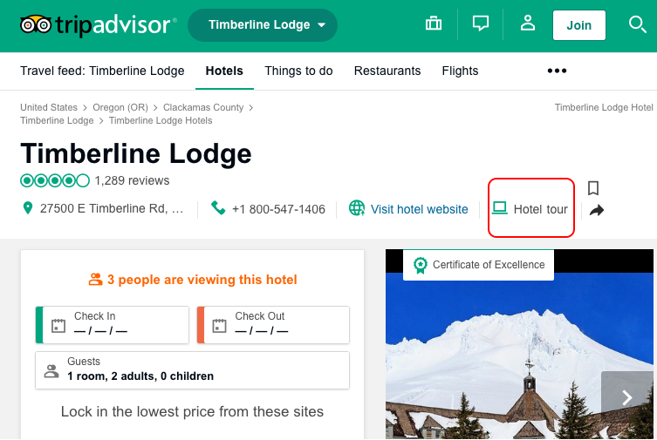This screenshot has height=440, width=657.
Task: Click the globe website icon
Action: coord(357,208)
